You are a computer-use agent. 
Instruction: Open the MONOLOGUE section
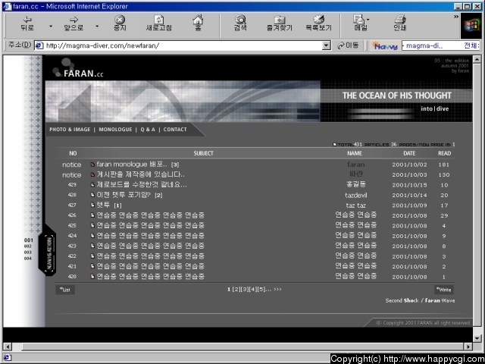click(x=115, y=130)
